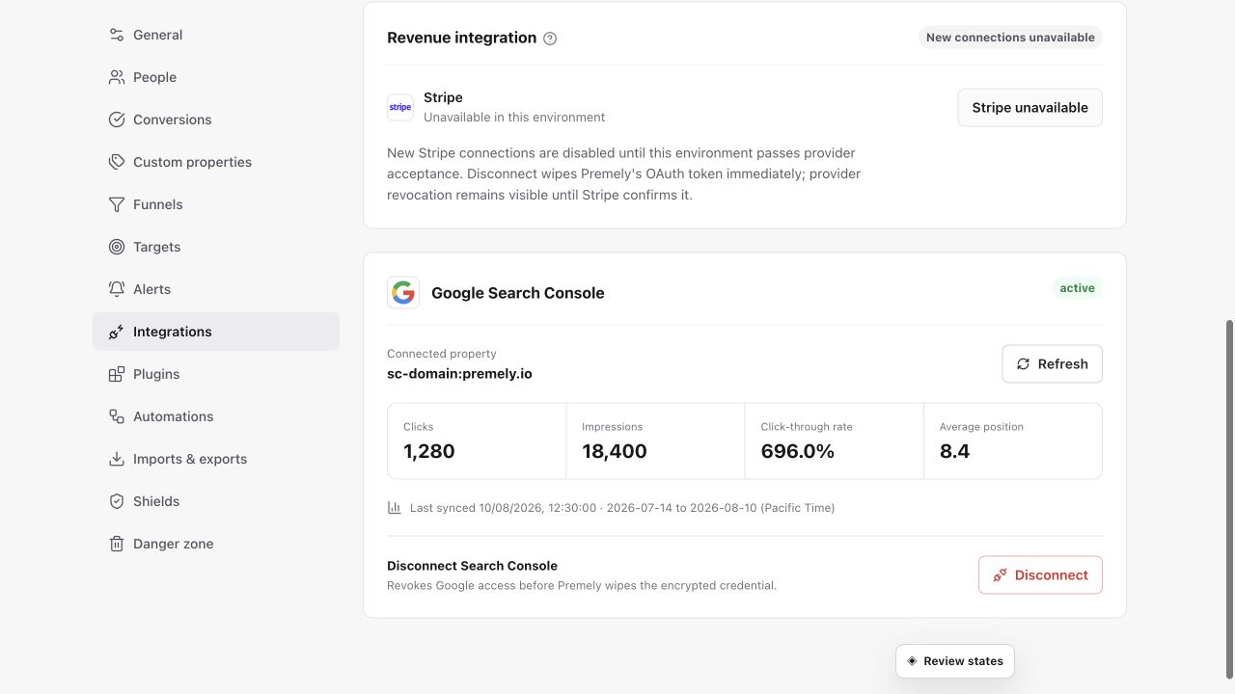Click the Stripe logo icon
This screenshot has height=694, width=1235.
pos(400,107)
